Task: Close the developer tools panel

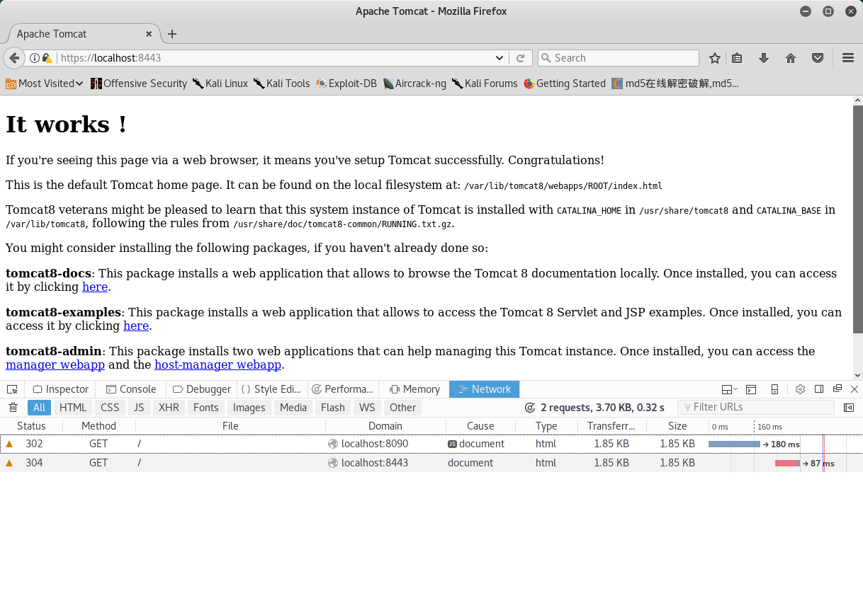Action: tap(854, 389)
